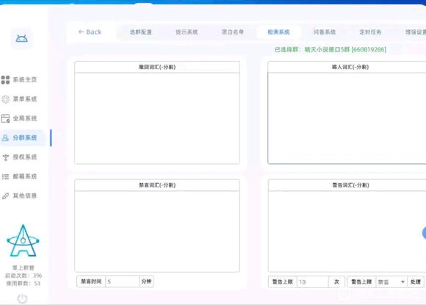Viewport: 426px width, 305px height.
Task: Click the 其他信息 sidebar label
Action: click(25, 196)
